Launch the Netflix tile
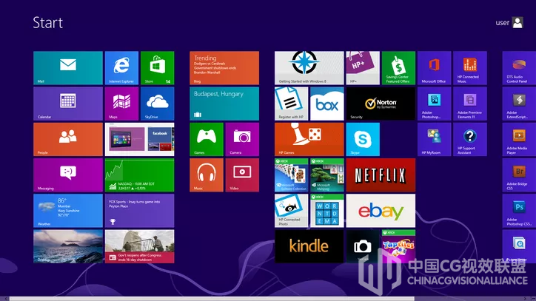This screenshot has width=536, height=301. 381,175
